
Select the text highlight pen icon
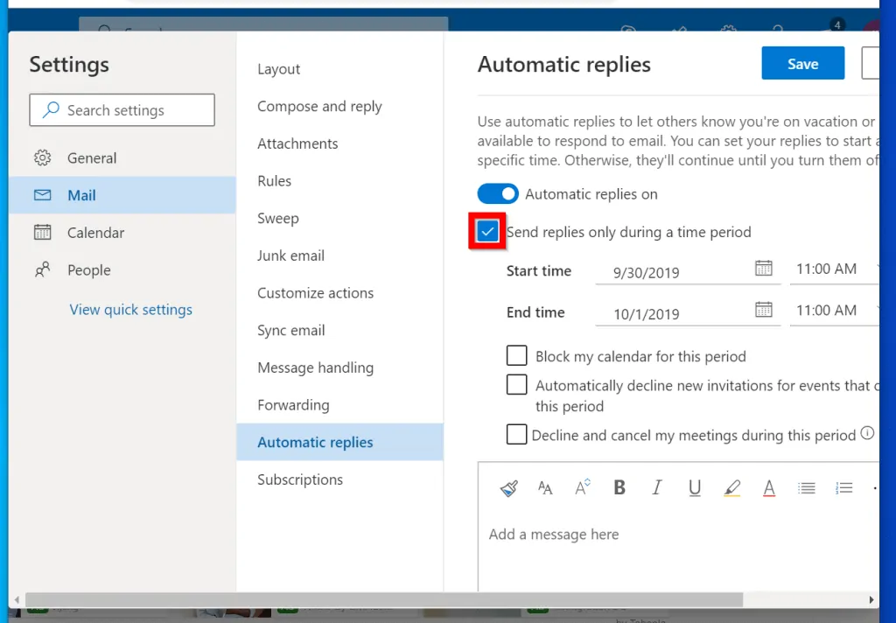(x=732, y=488)
